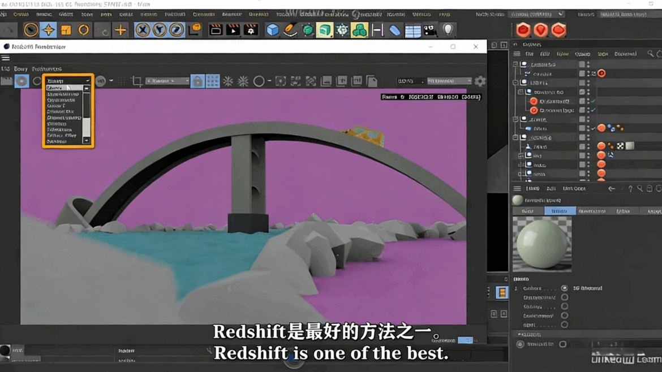Toggle the visibility dots next to the Camera object
The height and width of the screenshot is (372, 662).
[587, 74]
